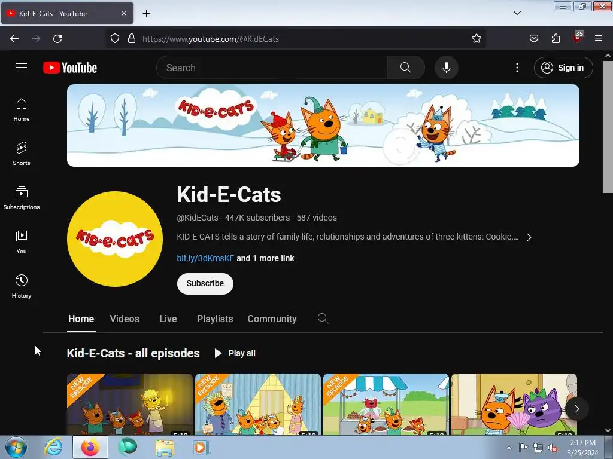Open 'Kid-E-Cats - all episodes' playlist title

click(x=133, y=353)
